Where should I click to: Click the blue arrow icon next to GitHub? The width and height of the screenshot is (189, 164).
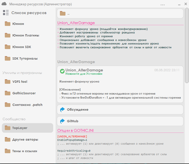point(62,121)
